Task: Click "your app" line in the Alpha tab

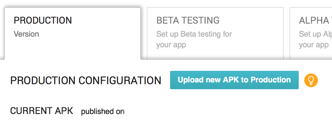Action: click(x=314, y=45)
